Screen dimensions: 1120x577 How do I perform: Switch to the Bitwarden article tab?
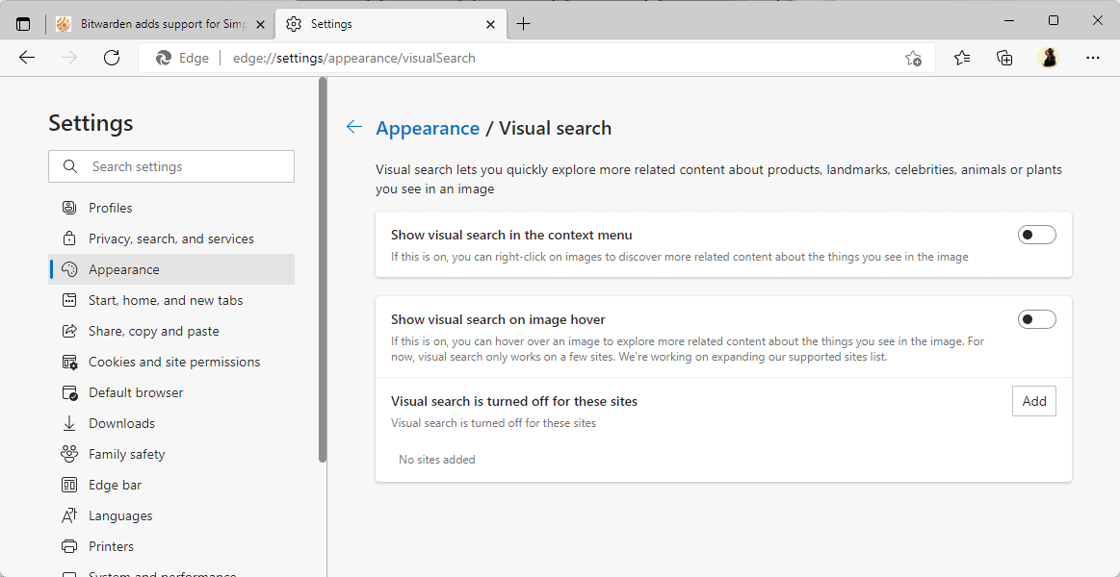tap(154, 21)
